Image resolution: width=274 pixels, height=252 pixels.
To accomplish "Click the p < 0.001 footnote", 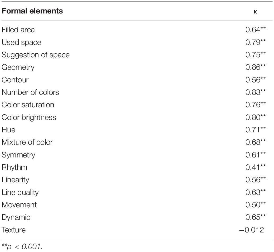I will (x=22, y=247).
